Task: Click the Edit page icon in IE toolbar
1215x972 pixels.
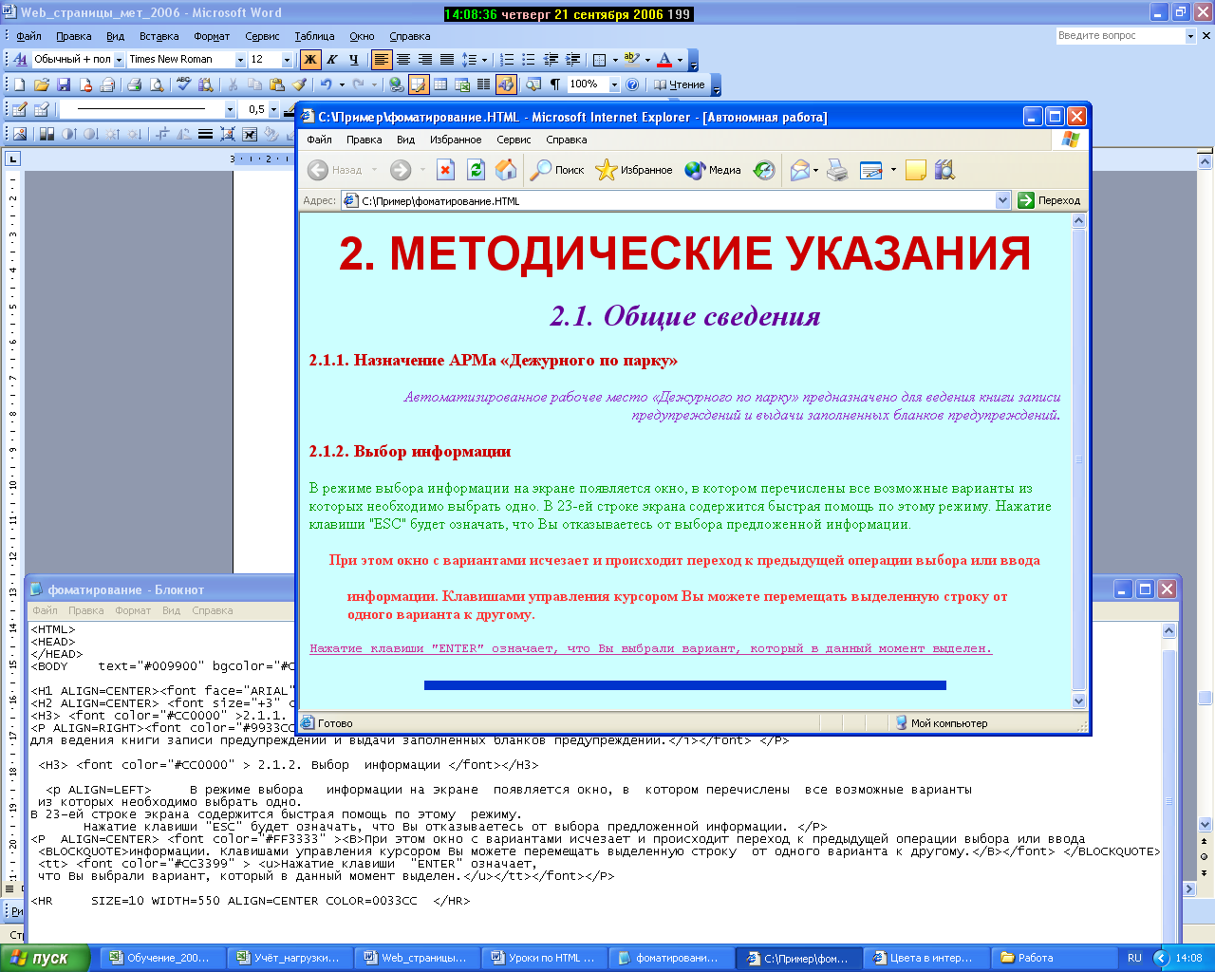Action: coord(870,170)
